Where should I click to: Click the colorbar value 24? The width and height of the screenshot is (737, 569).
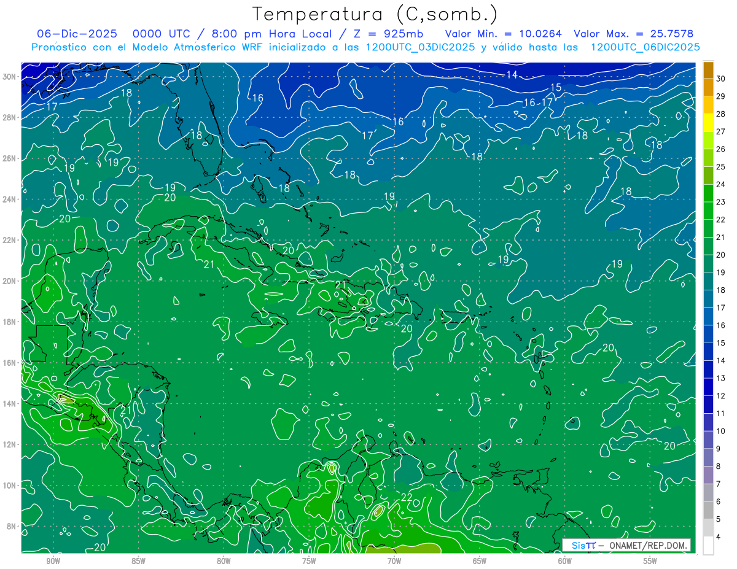coord(720,184)
